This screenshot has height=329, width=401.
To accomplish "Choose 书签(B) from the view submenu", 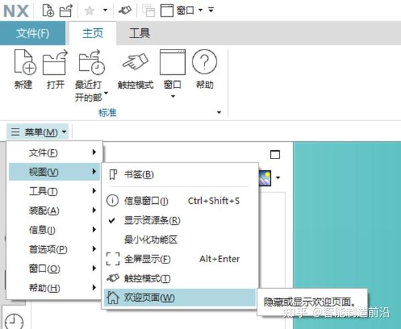I will 180,175.
